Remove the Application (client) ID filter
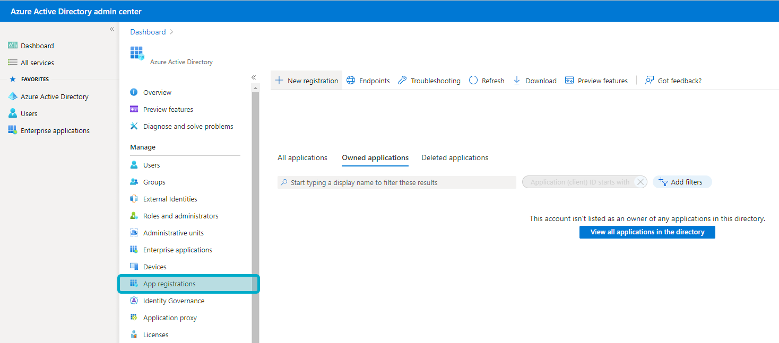 [x=640, y=182]
